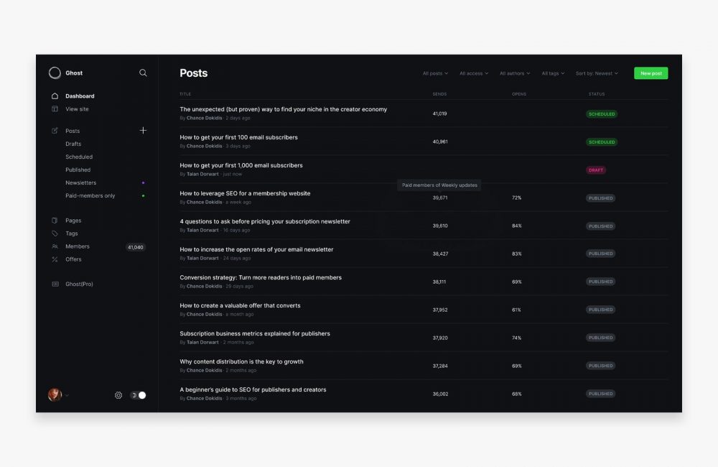Select Scheduled under Posts

tap(79, 157)
